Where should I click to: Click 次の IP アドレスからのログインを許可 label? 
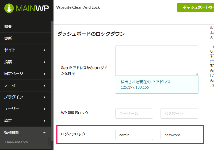coord(84,70)
